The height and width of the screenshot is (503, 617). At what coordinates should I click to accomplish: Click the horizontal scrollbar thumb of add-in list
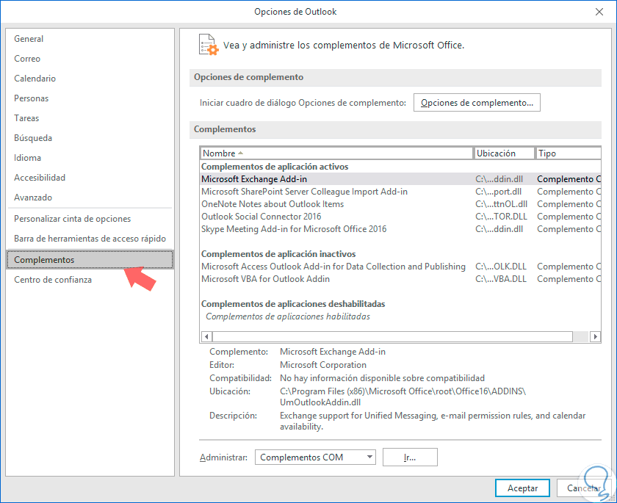[x=392, y=336]
